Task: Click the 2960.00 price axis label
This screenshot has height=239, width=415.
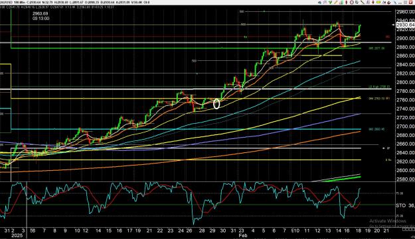Action: 405,12
